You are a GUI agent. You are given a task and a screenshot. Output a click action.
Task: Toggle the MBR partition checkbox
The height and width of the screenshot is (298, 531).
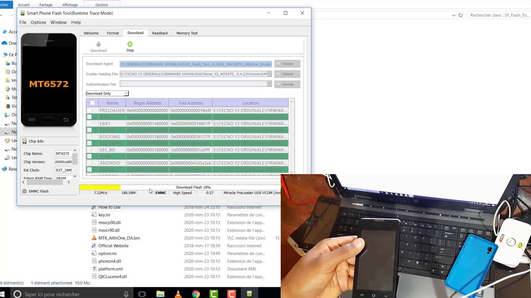click(89, 117)
